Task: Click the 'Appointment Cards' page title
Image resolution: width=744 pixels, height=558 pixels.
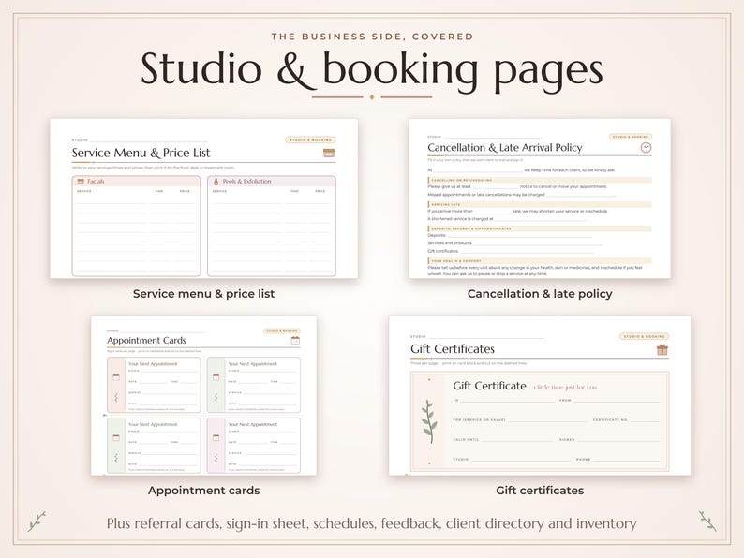Action: [146, 341]
